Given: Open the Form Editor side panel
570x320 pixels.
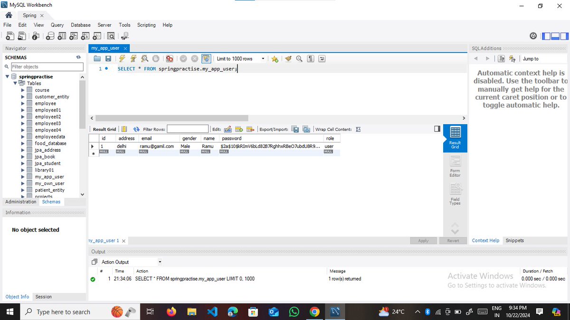Looking at the screenshot, I should point(455,166).
